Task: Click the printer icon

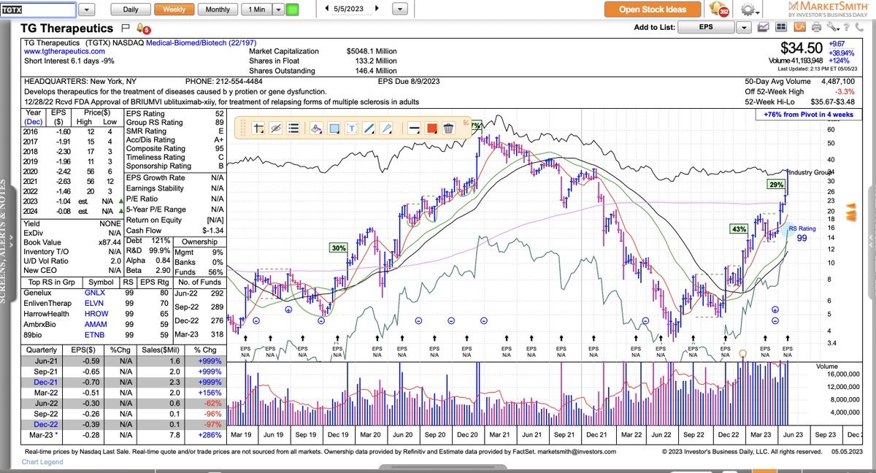Action: [817, 28]
